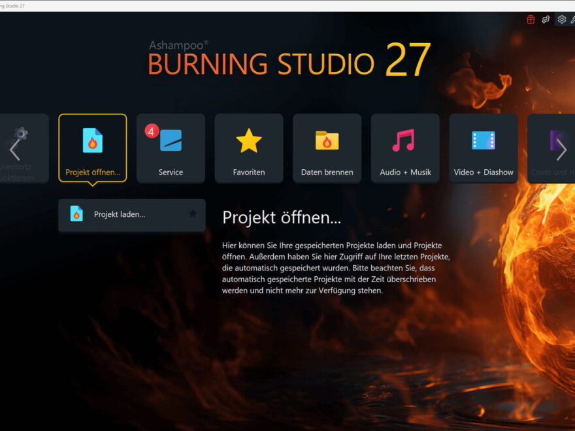Click the red gift icon top right
The image size is (575, 431).
click(529, 20)
